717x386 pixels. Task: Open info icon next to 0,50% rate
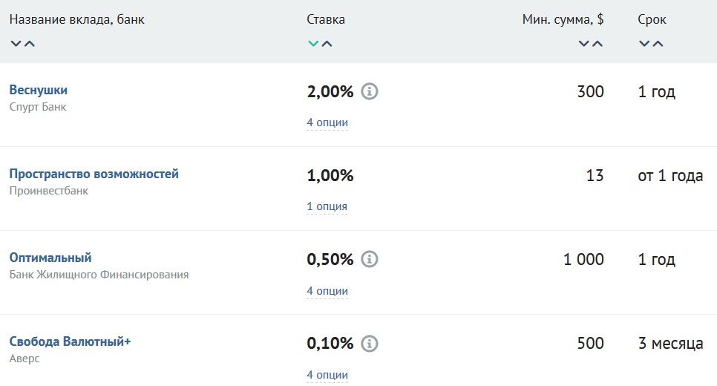point(370,259)
